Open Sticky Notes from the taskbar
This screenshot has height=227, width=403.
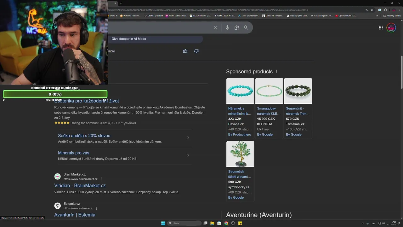(x=240, y=223)
